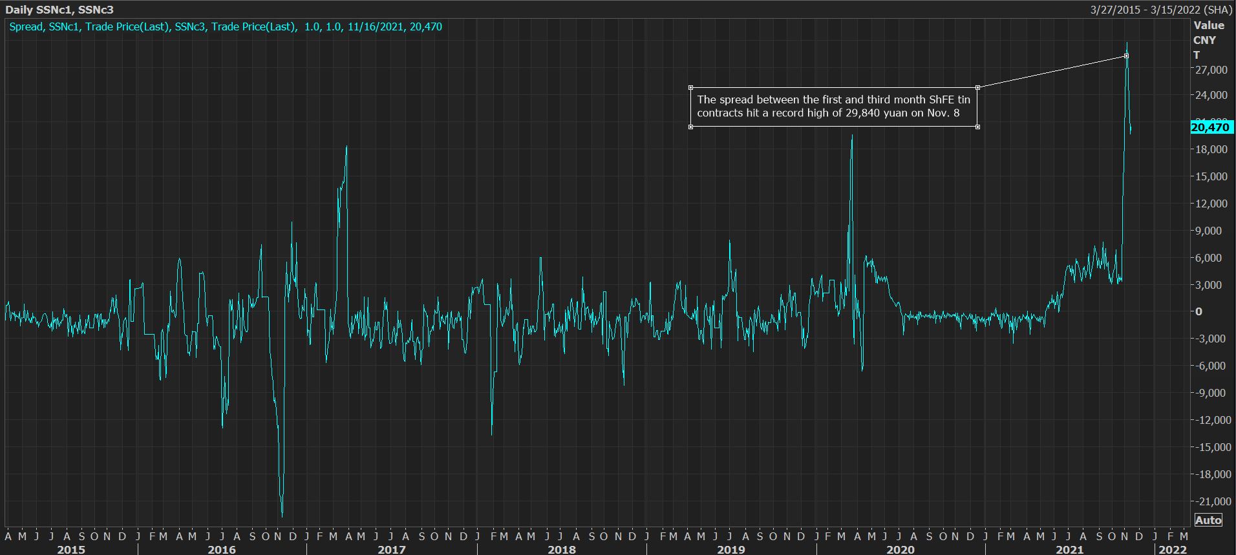The height and width of the screenshot is (555, 1236).
Task: Click the 2021 year label on time axis
Action: (x=1069, y=549)
